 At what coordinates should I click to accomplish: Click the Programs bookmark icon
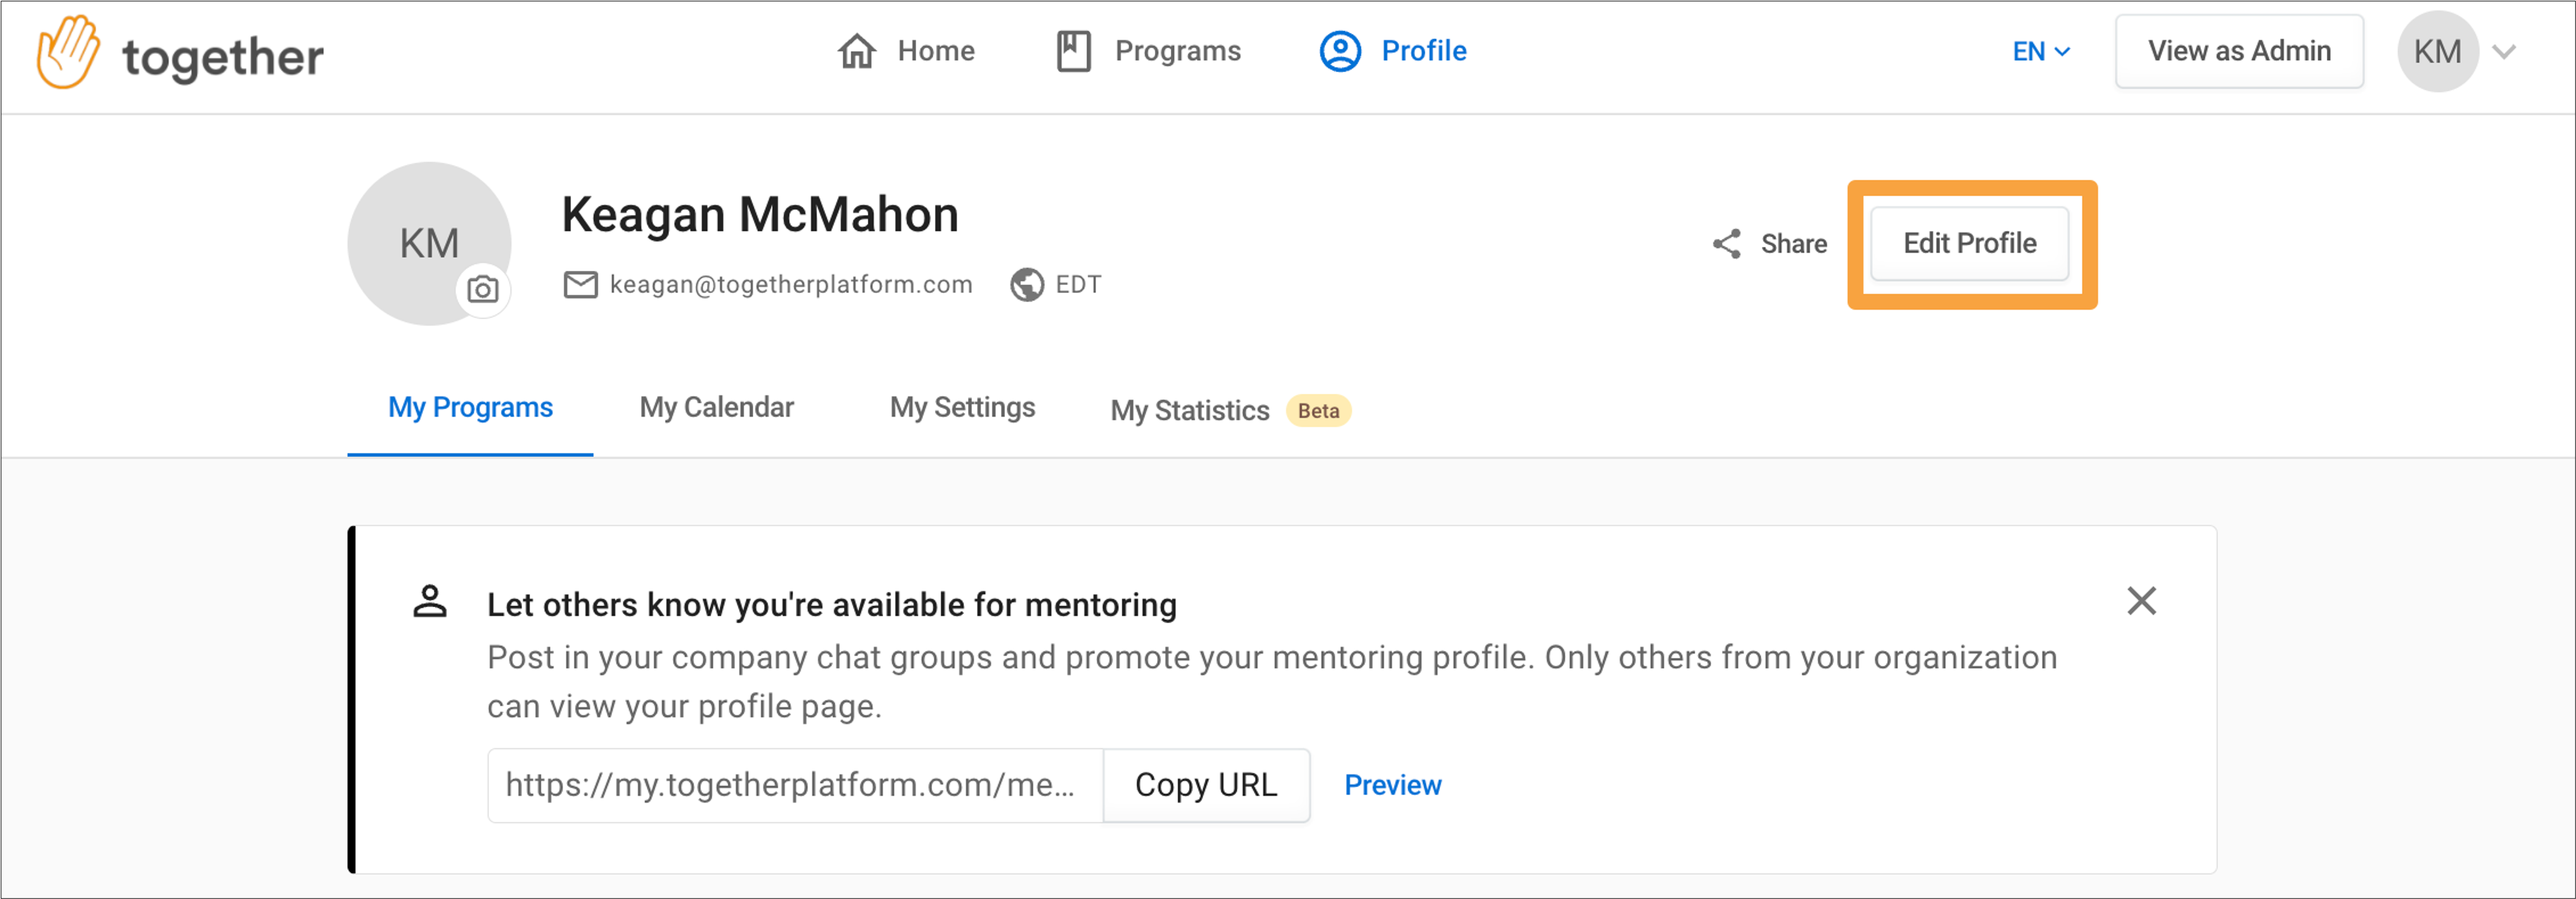pyautogui.click(x=1074, y=51)
